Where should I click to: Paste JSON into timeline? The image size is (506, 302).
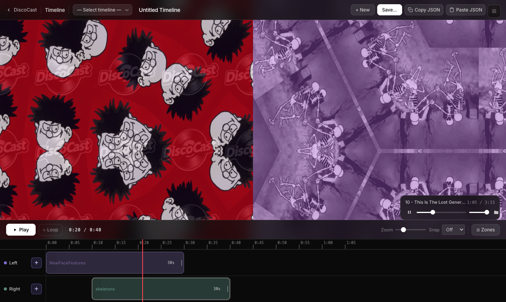pyautogui.click(x=466, y=10)
